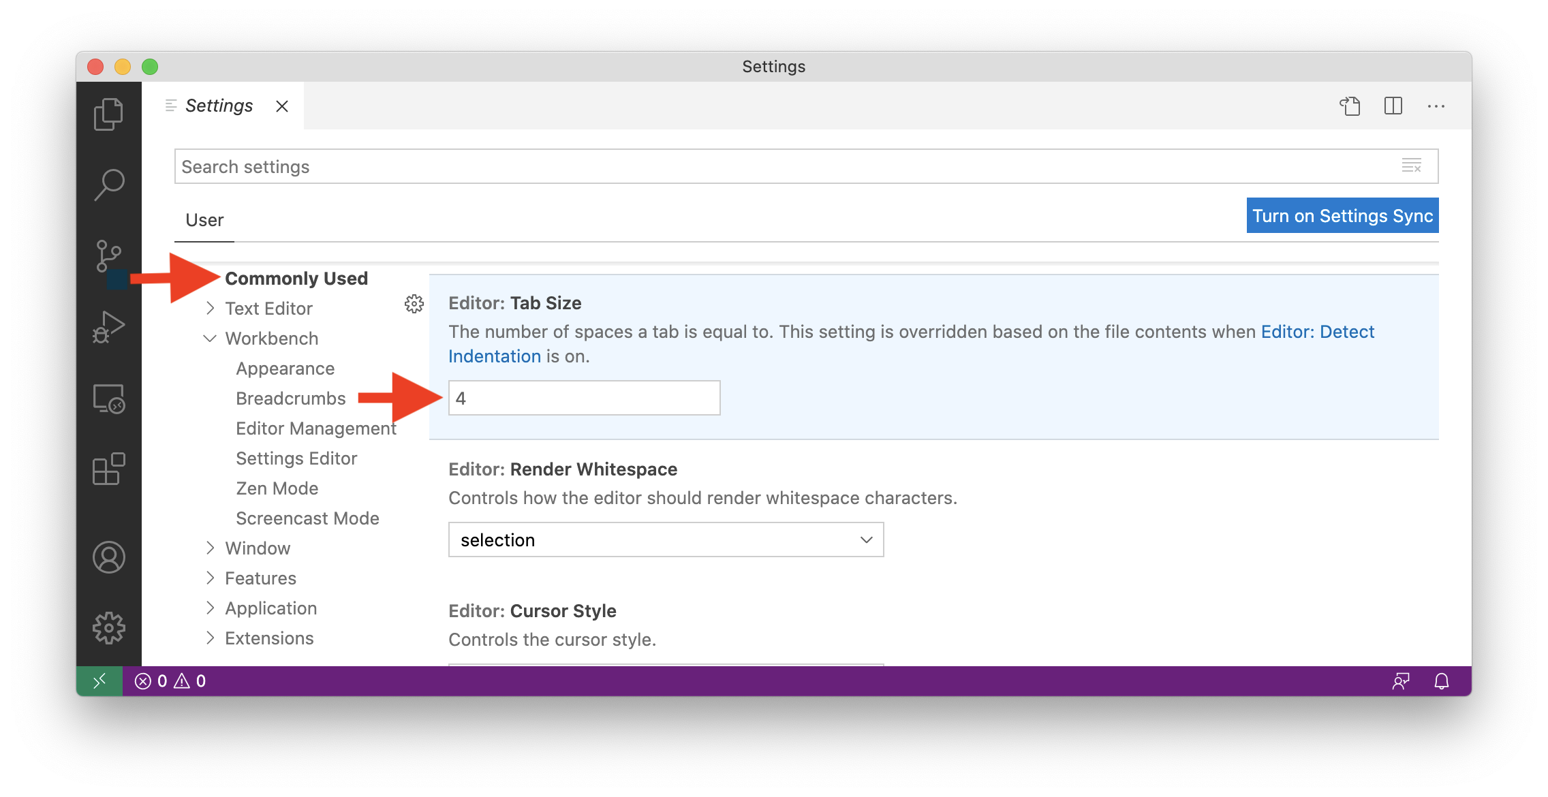Open the Tab Size setting gear menu
Image resolution: width=1548 pixels, height=797 pixels.
click(x=414, y=304)
